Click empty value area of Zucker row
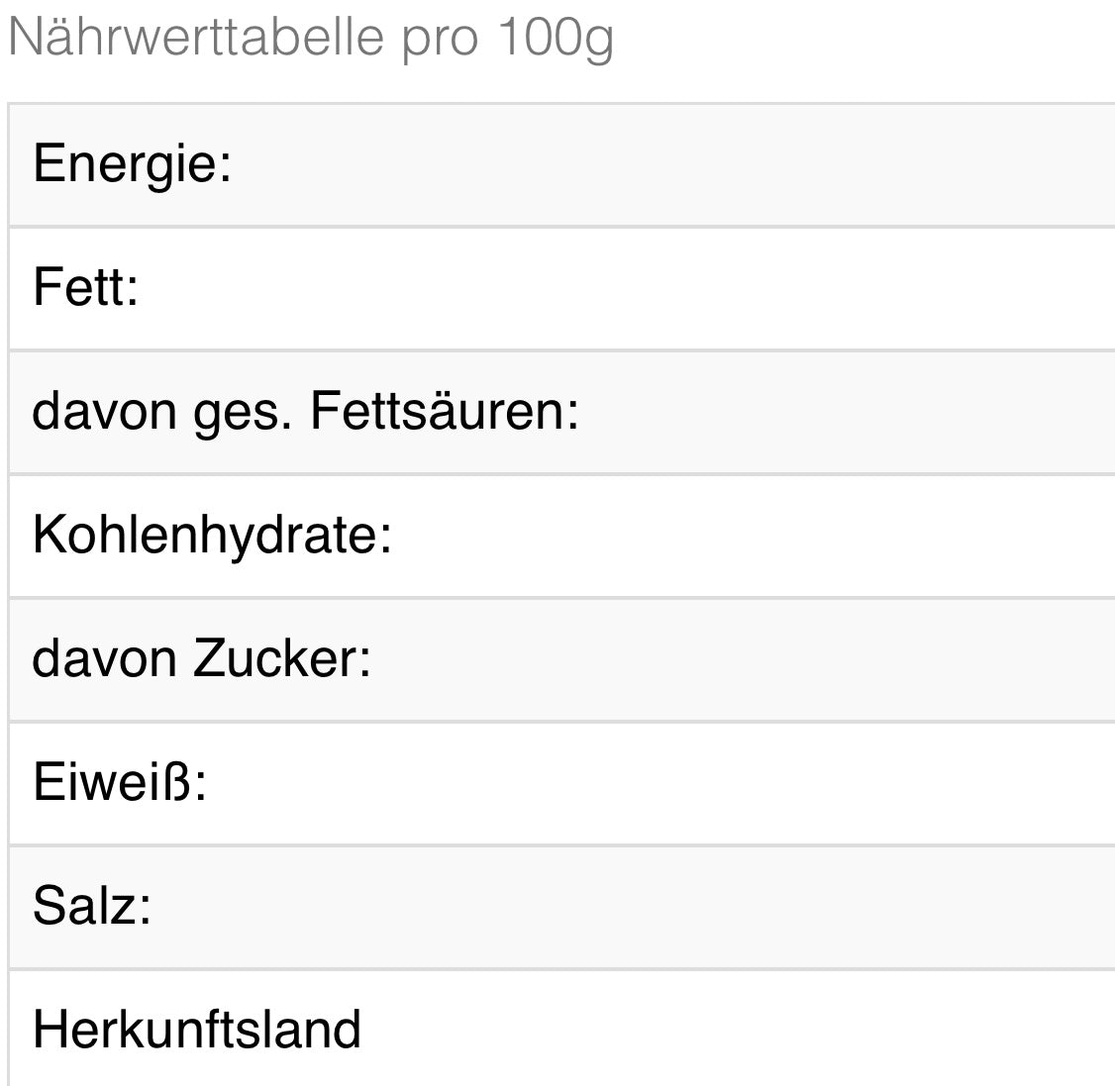Screen dimensions: 1115x1086 click(x=792, y=658)
